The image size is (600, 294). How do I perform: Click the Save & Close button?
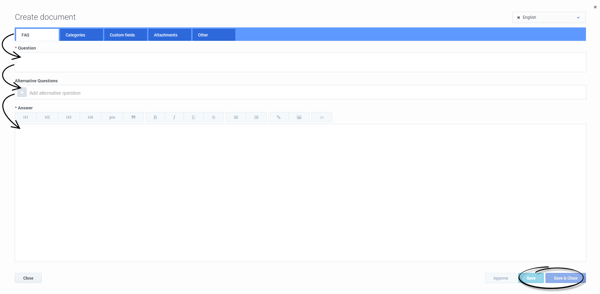565,278
